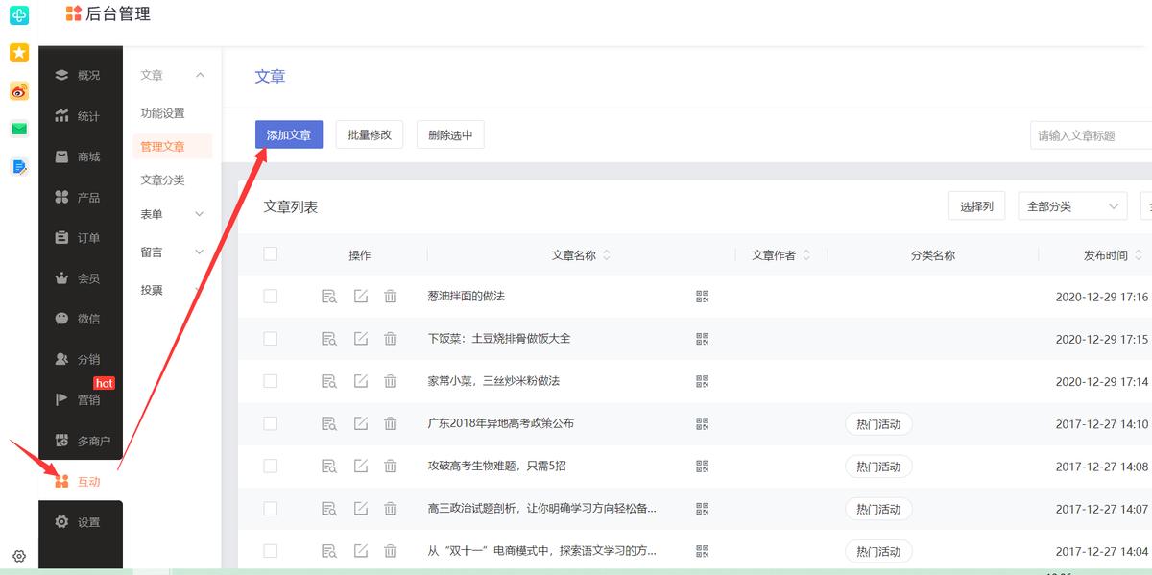Select the checkbox for 攻破高考生物难题 article
Screen dimensions: 1152x575
pyautogui.click(x=270, y=466)
